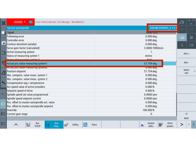Expand sidebar with the small arrow icon
Viewport: 196px width, 147px height.
pyautogui.click(x=3, y=94)
